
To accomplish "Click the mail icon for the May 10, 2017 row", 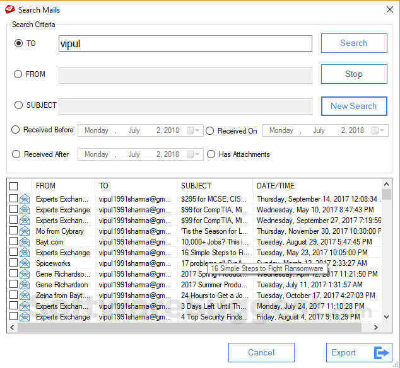I will [25, 210].
